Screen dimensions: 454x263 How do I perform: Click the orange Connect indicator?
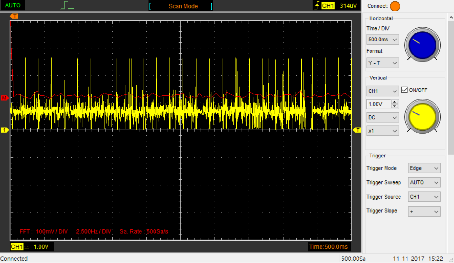pos(395,6)
